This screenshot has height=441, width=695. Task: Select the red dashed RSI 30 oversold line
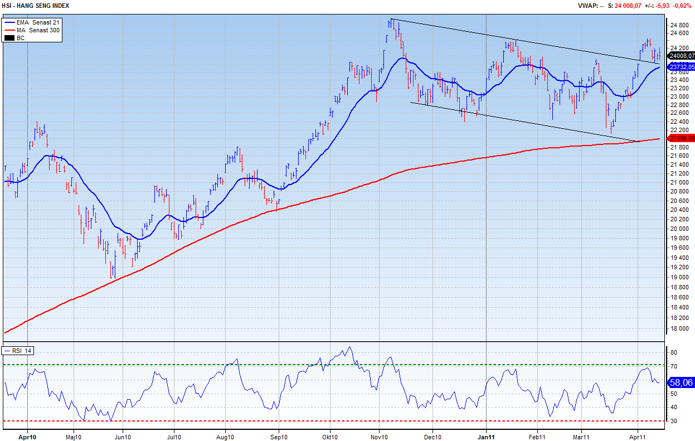(334, 421)
